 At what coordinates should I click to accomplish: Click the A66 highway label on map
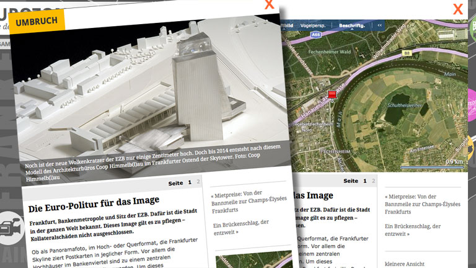tap(315, 35)
